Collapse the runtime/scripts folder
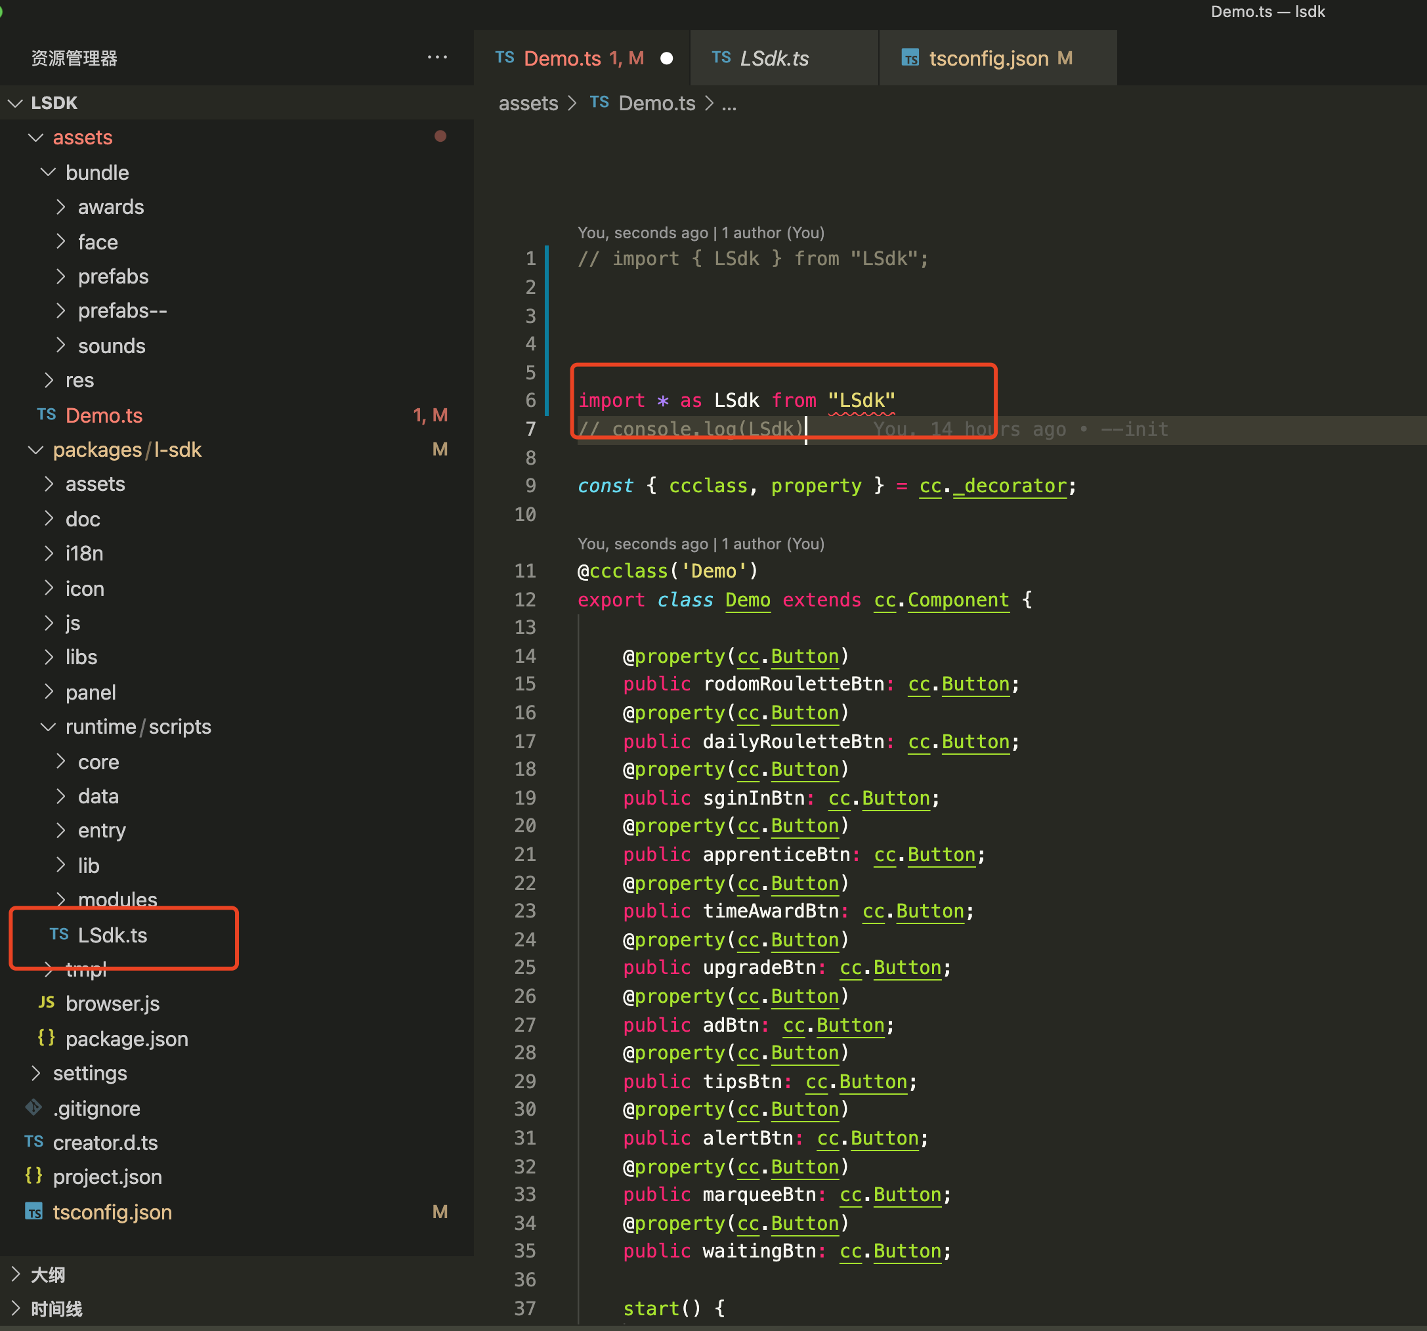This screenshot has width=1427, height=1331. point(48,727)
